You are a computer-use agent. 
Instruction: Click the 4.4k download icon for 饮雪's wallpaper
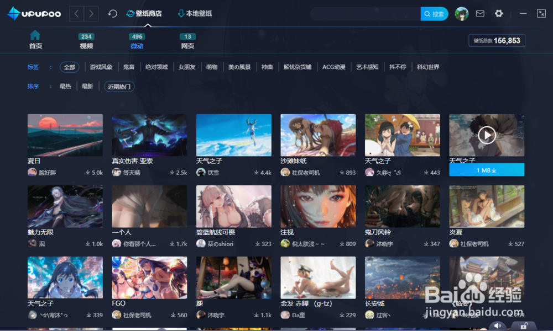pyautogui.click(x=257, y=172)
